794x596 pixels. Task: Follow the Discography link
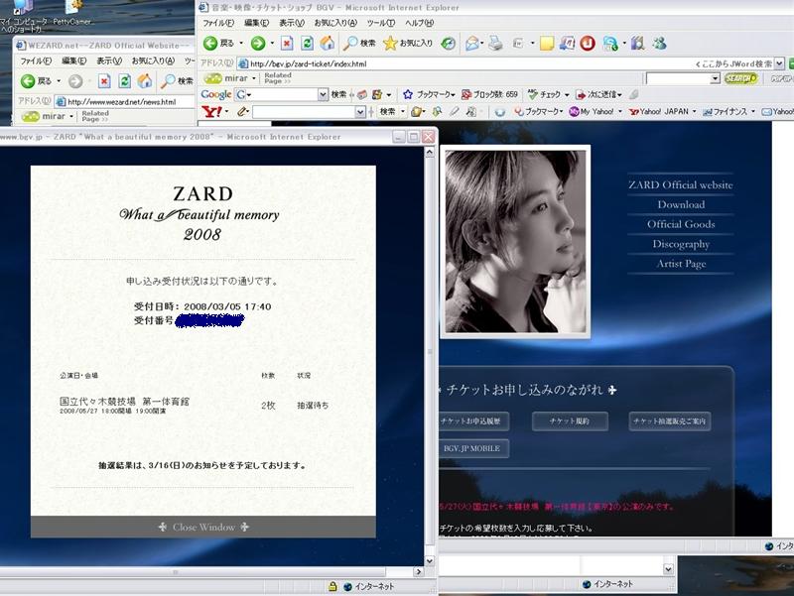tap(681, 244)
